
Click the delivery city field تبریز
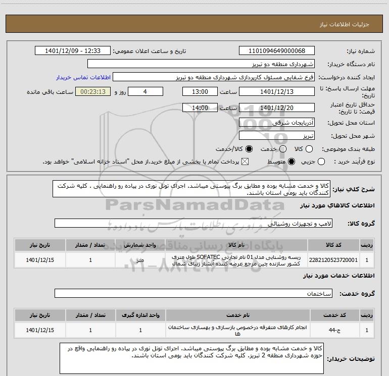tap(277, 135)
